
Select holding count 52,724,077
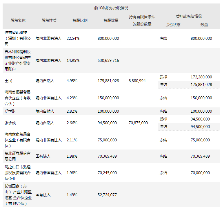pos(107,195)
